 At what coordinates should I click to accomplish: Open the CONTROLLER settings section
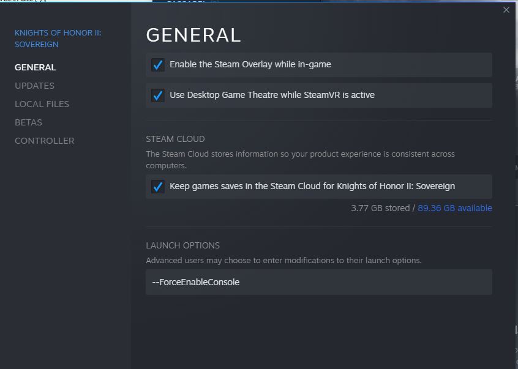pos(44,141)
